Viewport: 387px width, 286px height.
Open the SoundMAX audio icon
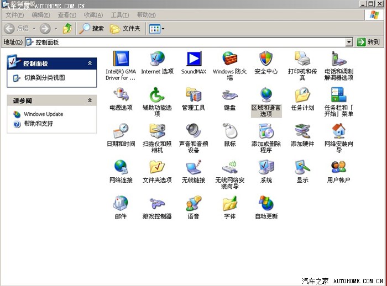193,59
